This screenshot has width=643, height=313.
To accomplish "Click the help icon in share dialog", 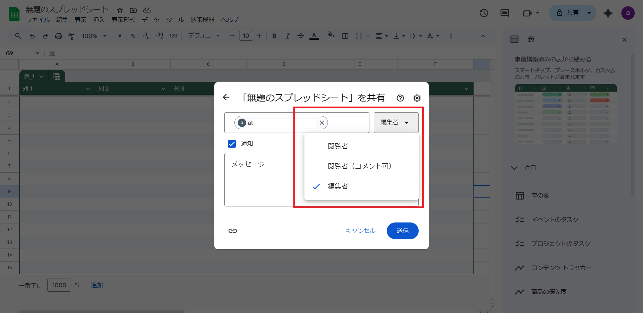I will click(400, 98).
